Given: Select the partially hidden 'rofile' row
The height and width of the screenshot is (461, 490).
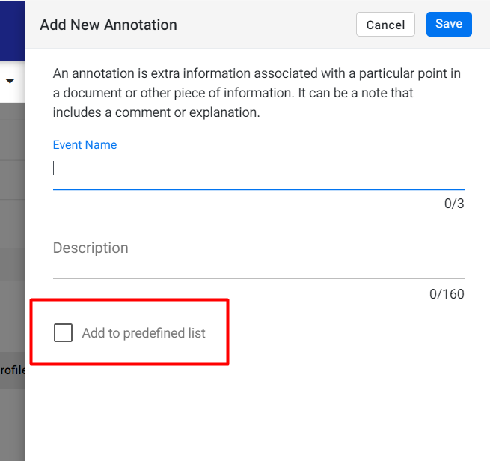Looking at the screenshot, I should tap(12, 370).
